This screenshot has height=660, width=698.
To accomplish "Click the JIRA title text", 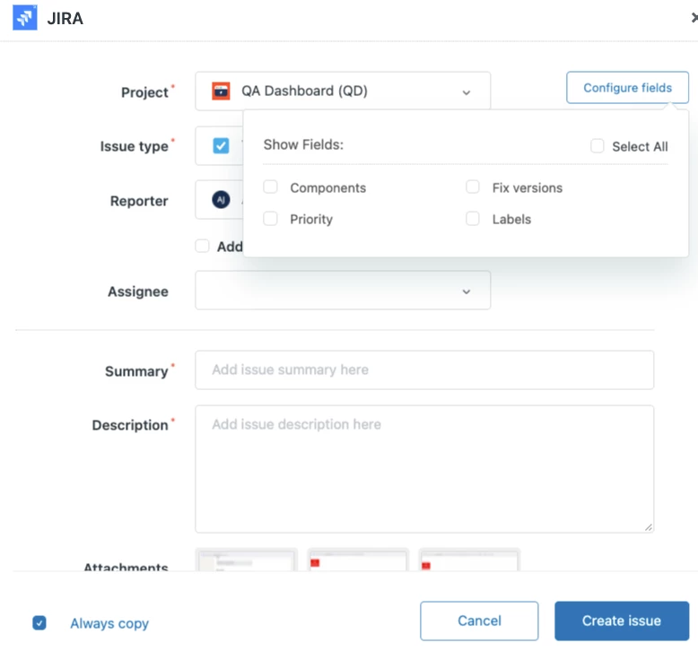I will click(x=65, y=18).
